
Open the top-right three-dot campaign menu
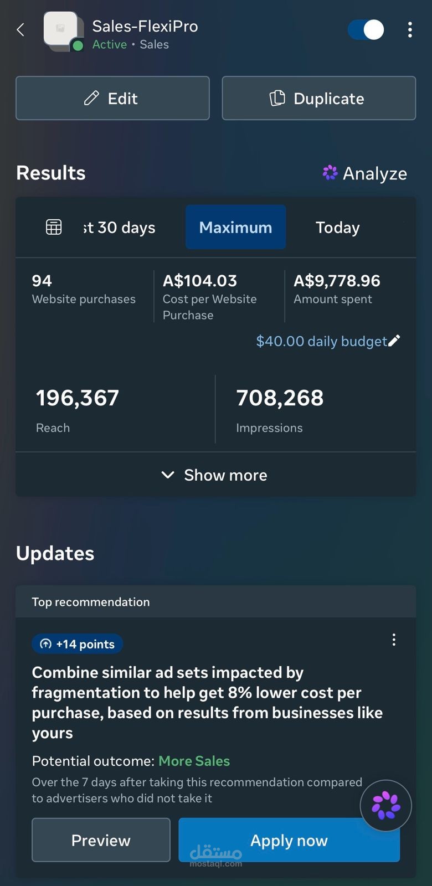410,30
